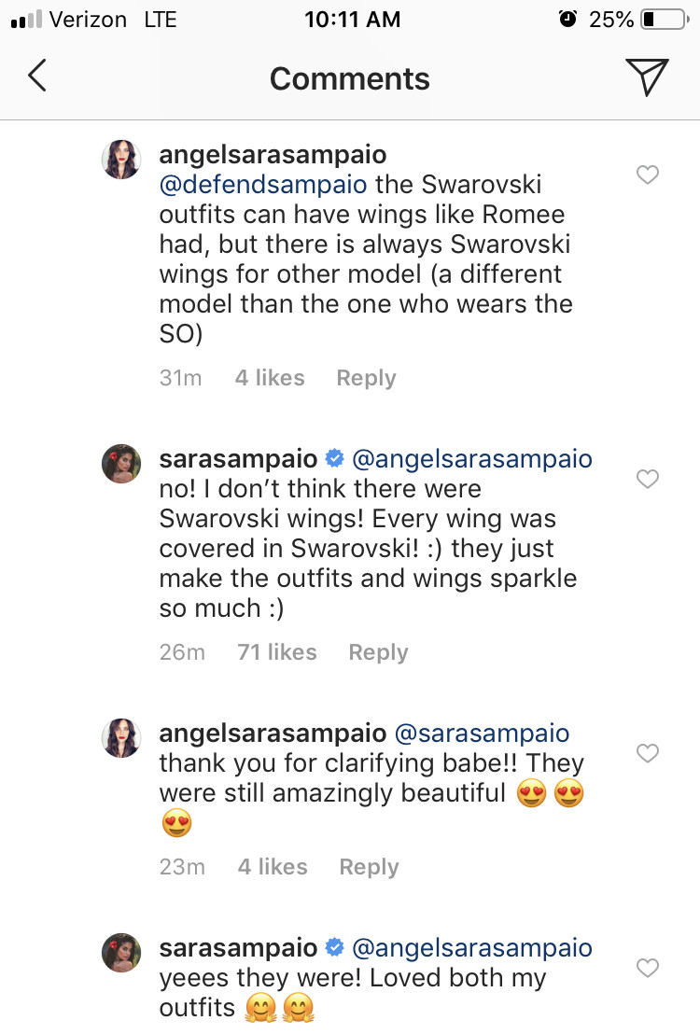Like sarasampaio's comment with 71 likes
The height and width of the screenshot is (1034, 700).
coord(647,480)
